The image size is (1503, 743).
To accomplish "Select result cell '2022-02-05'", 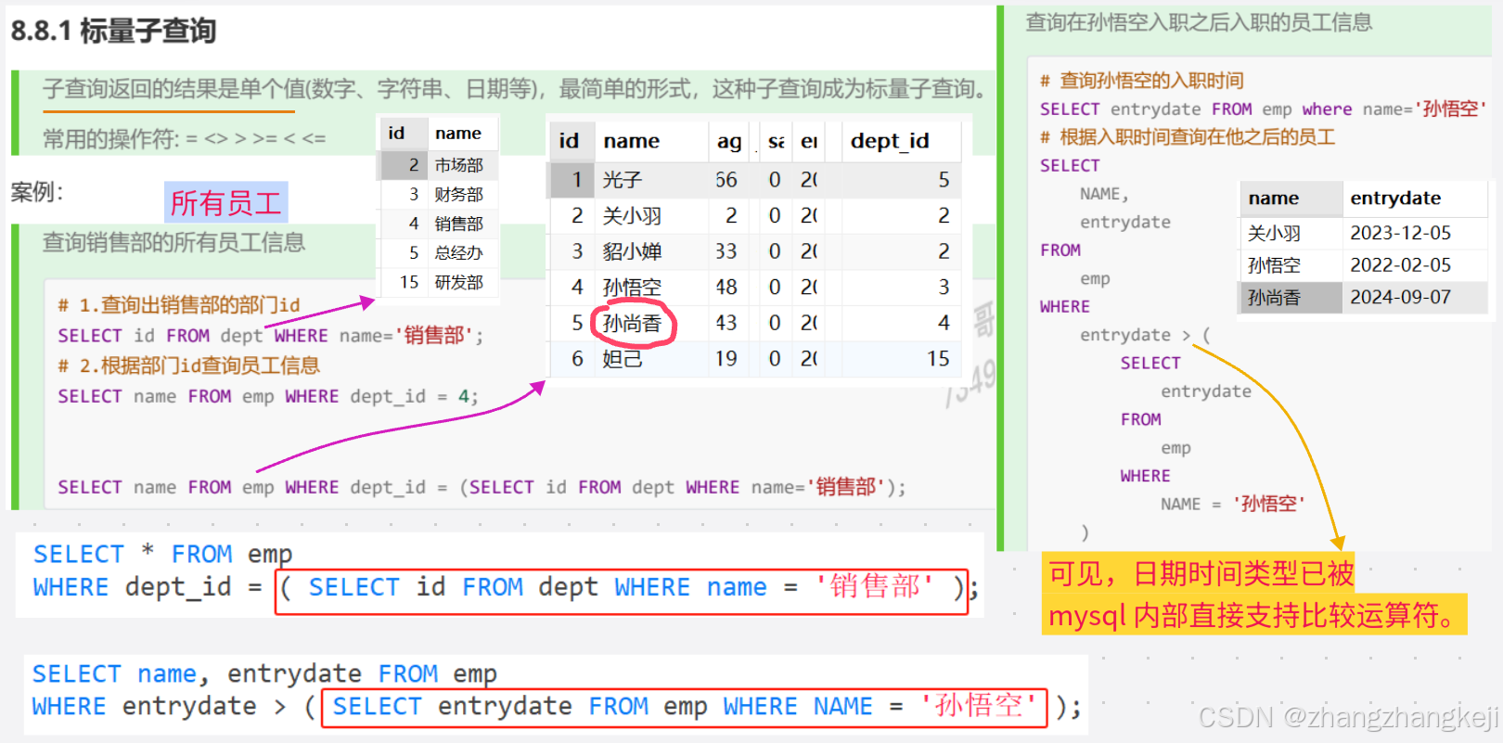I will (x=1400, y=265).
